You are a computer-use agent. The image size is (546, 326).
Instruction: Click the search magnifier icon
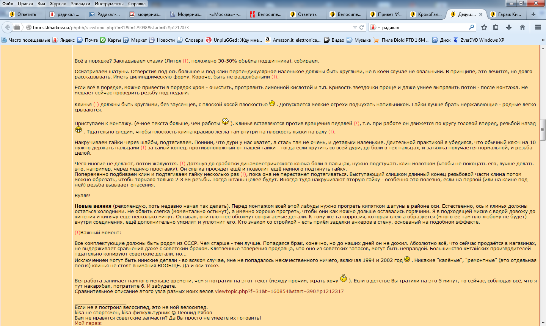click(x=471, y=27)
